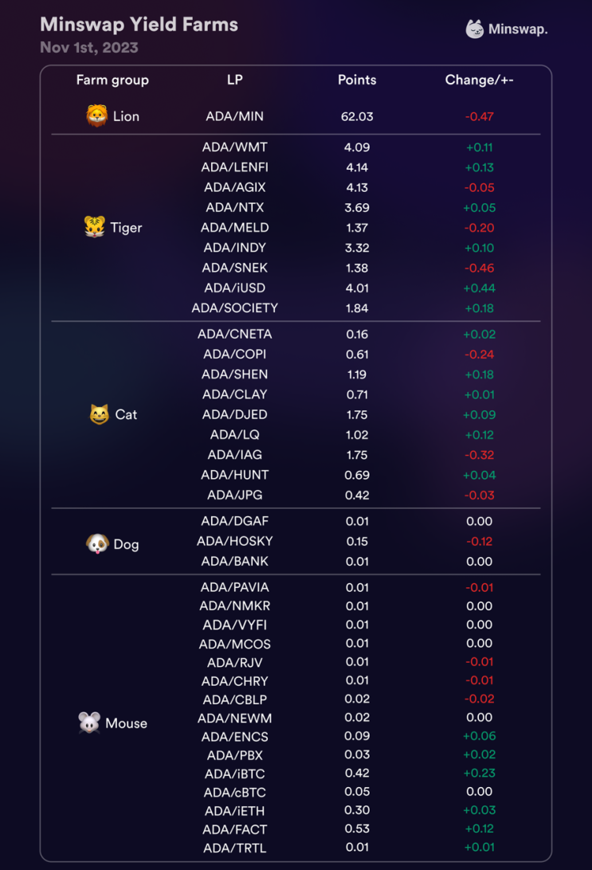Click the ADA/TRTL pair label

234,848
